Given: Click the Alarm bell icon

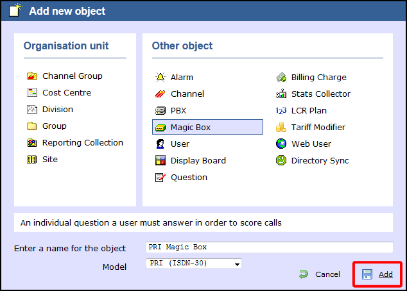Looking at the screenshot, I should (160, 77).
